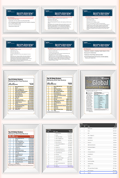The image size is (120, 178).
Task: Open the middle Best's Review thumbnail in top row
Action: pos(59,20)
